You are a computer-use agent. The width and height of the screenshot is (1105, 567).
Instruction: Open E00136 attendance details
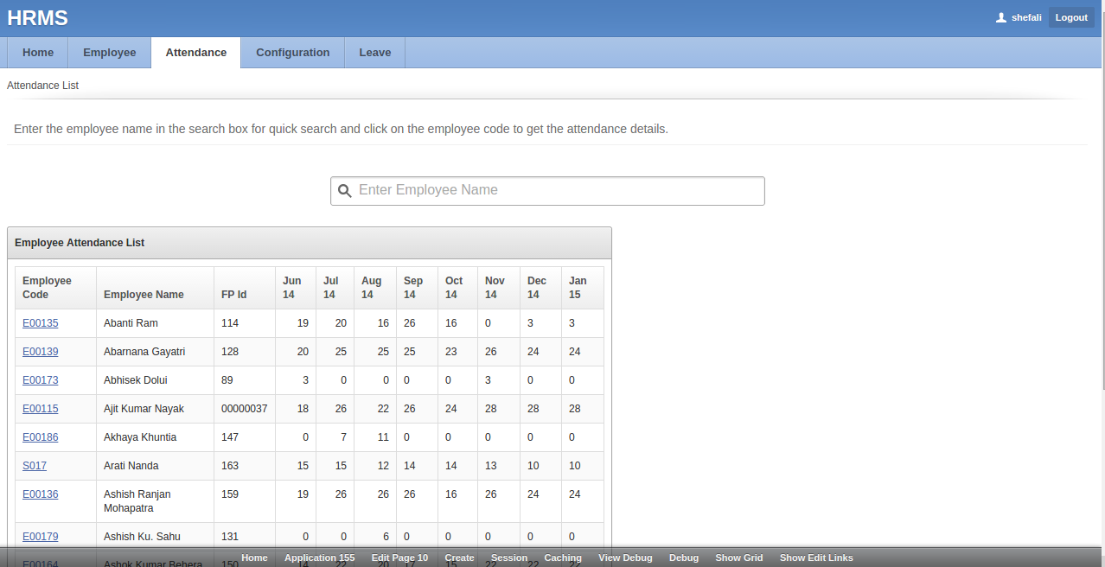[41, 494]
